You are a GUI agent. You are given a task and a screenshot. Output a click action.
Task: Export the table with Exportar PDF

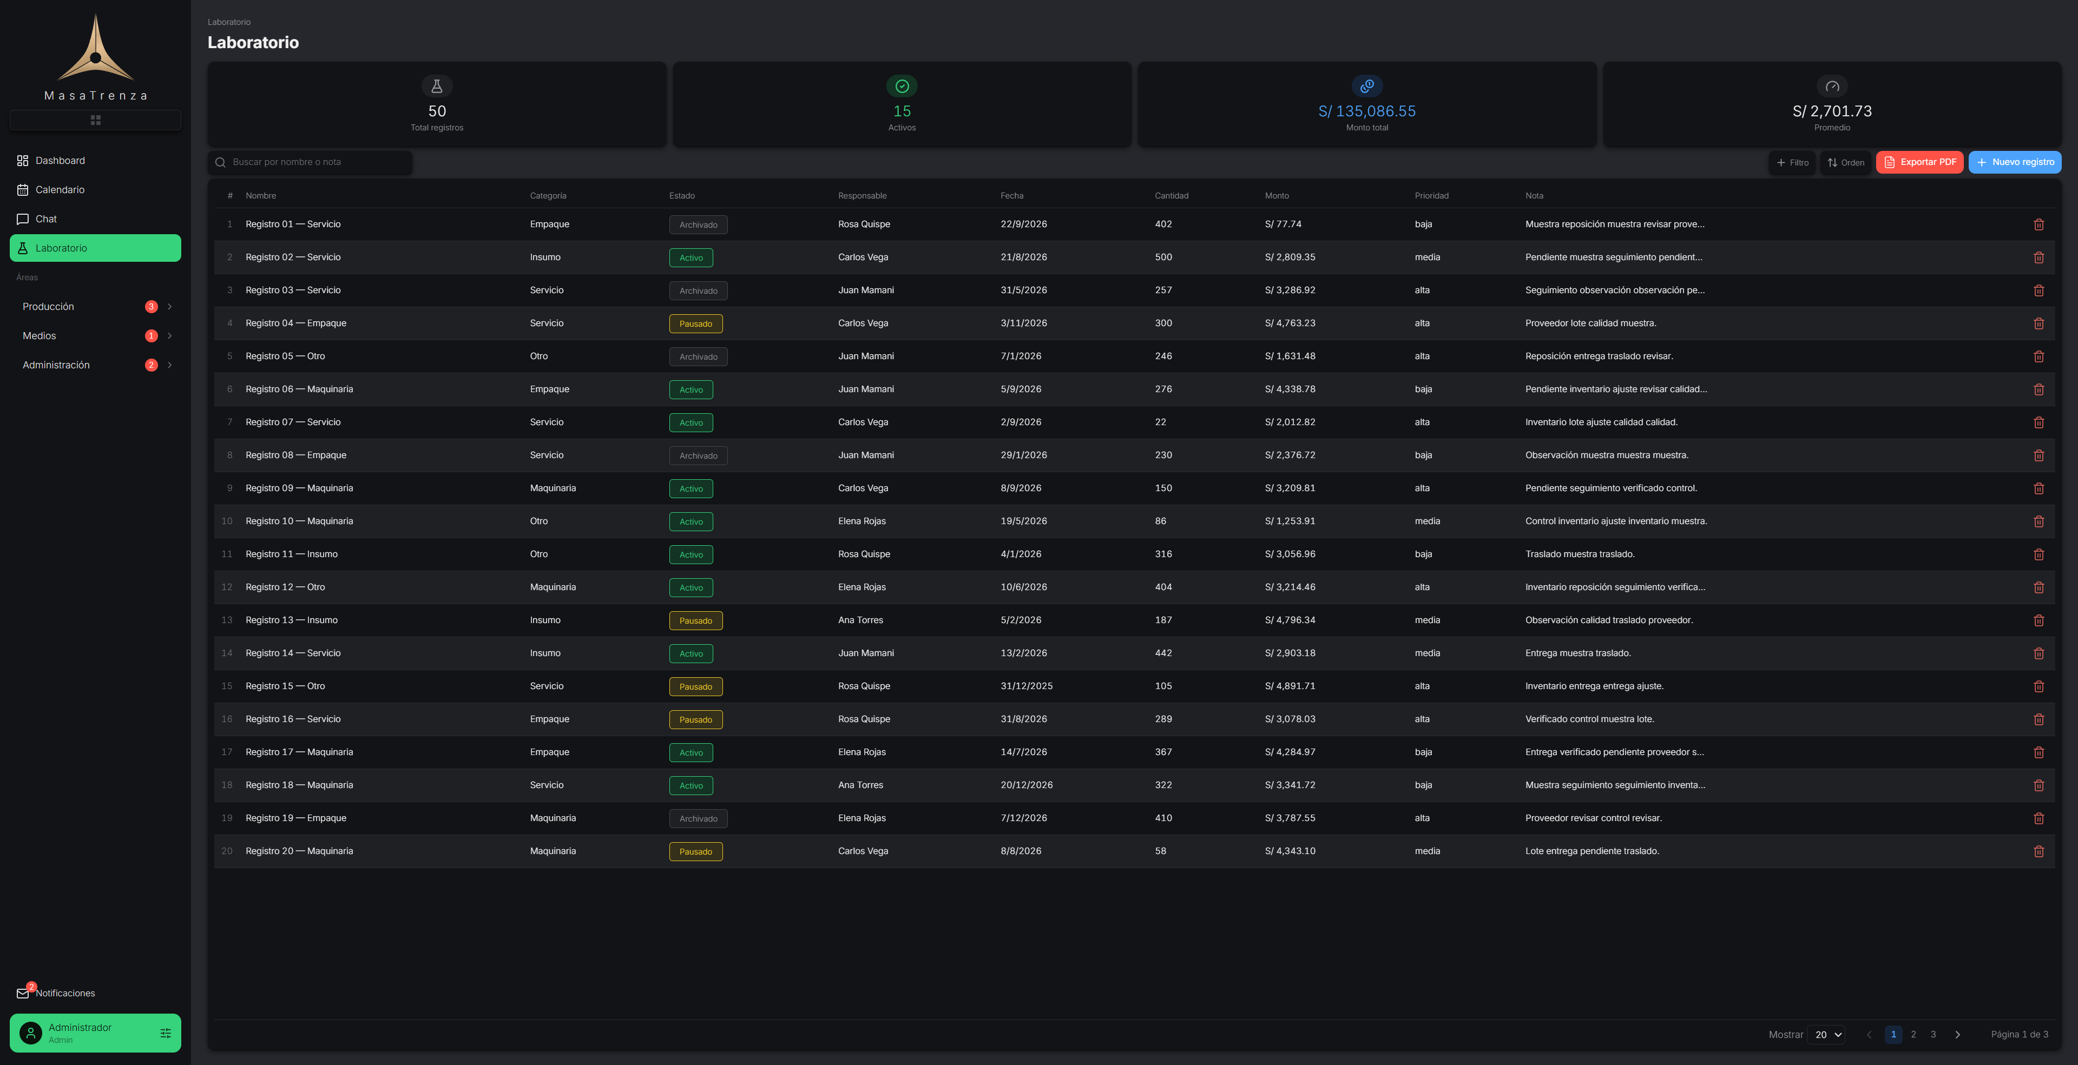pos(1919,162)
